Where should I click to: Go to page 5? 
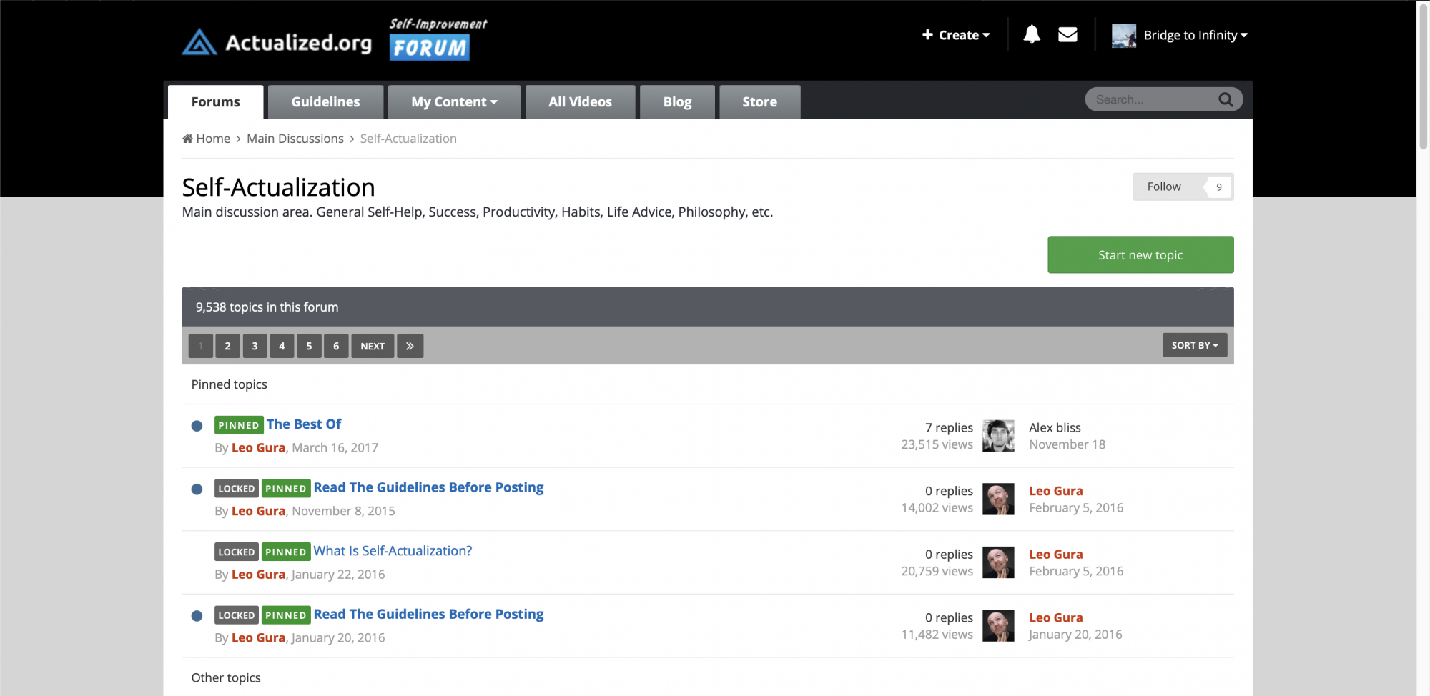(x=309, y=346)
